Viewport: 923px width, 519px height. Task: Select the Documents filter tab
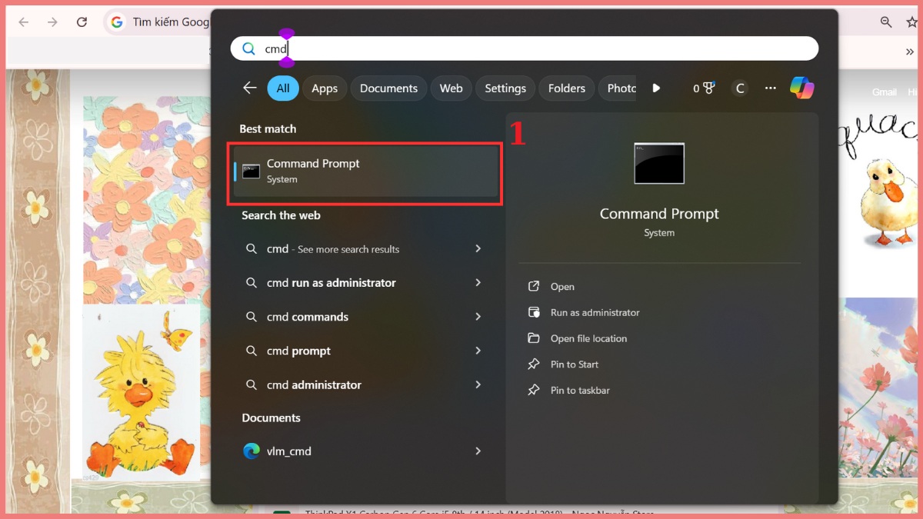[x=388, y=88]
